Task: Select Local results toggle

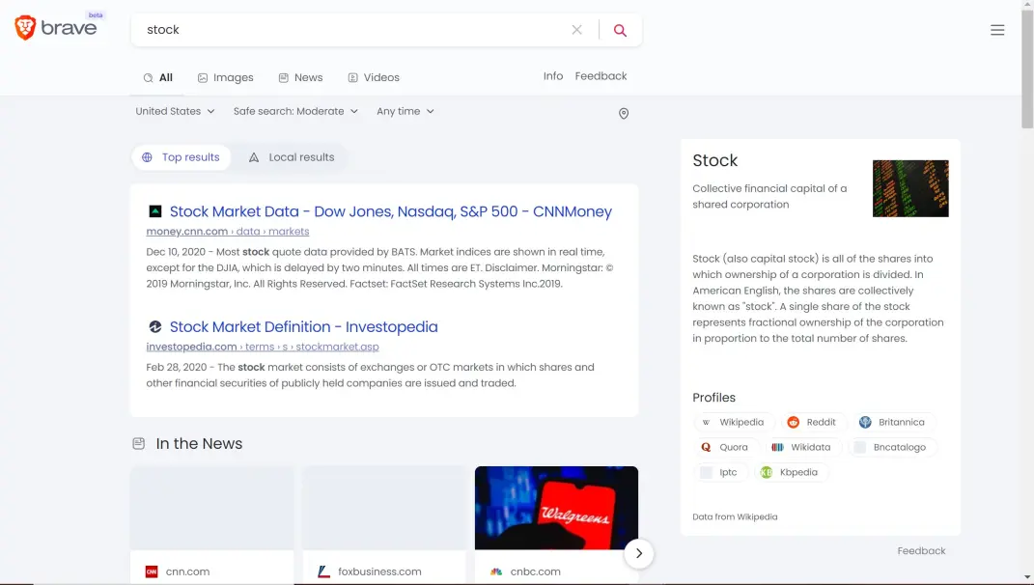Action: (292, 157)
